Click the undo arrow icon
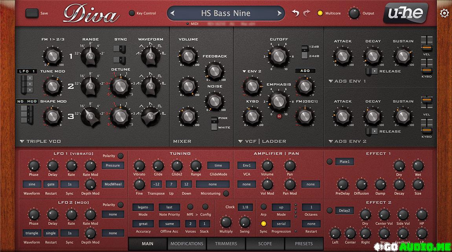This screenshot has width=452, height=252. [x=295, y=13]
